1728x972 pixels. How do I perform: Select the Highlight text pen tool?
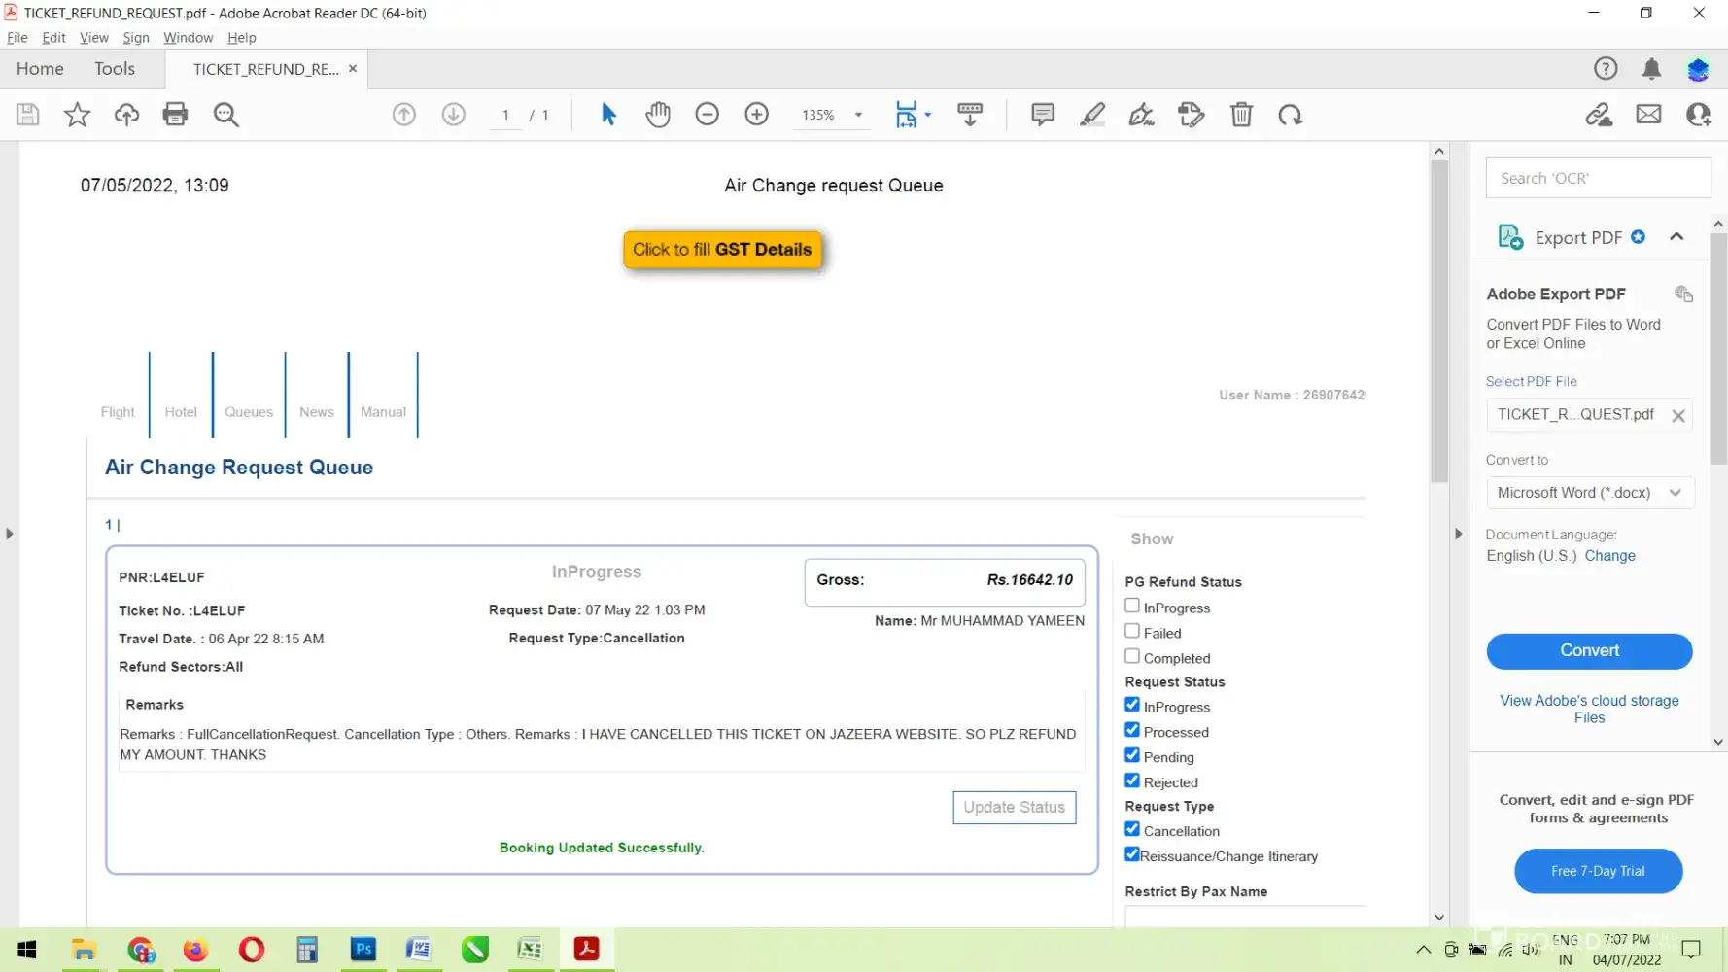pyautogui.click(x=1091, y=115)
